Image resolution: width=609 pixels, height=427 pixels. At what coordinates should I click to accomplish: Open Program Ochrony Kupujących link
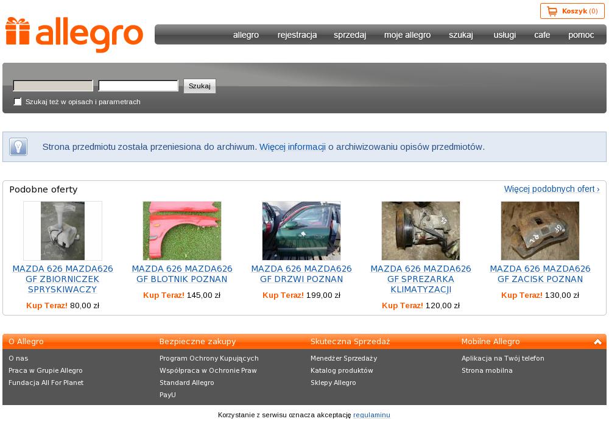pyautogui.click(x=209, y=358)
